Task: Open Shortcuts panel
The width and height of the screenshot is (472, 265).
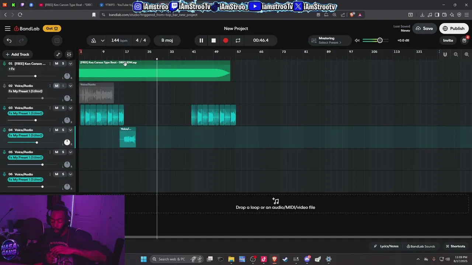Action: pos(455,246)
